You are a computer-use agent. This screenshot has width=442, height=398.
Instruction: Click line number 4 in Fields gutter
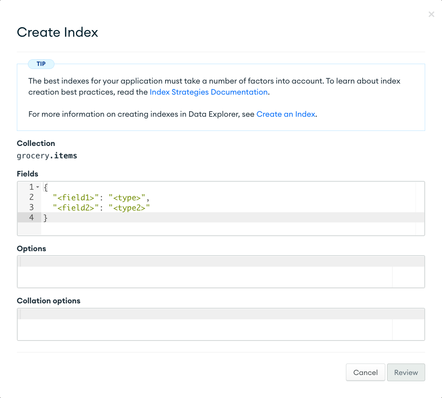tap(31, 217)
